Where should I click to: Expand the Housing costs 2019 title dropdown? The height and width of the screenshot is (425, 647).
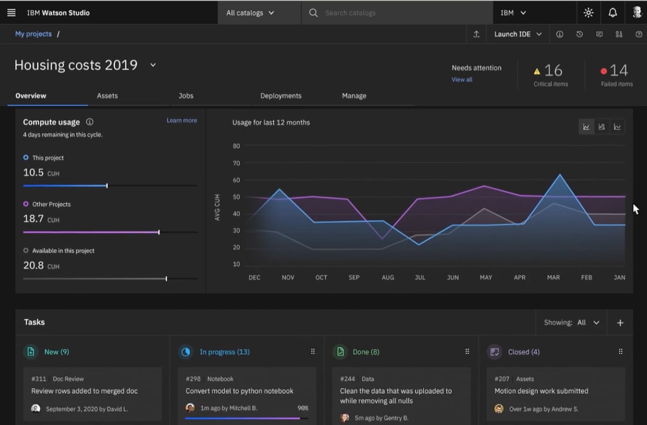click(153, 65)
